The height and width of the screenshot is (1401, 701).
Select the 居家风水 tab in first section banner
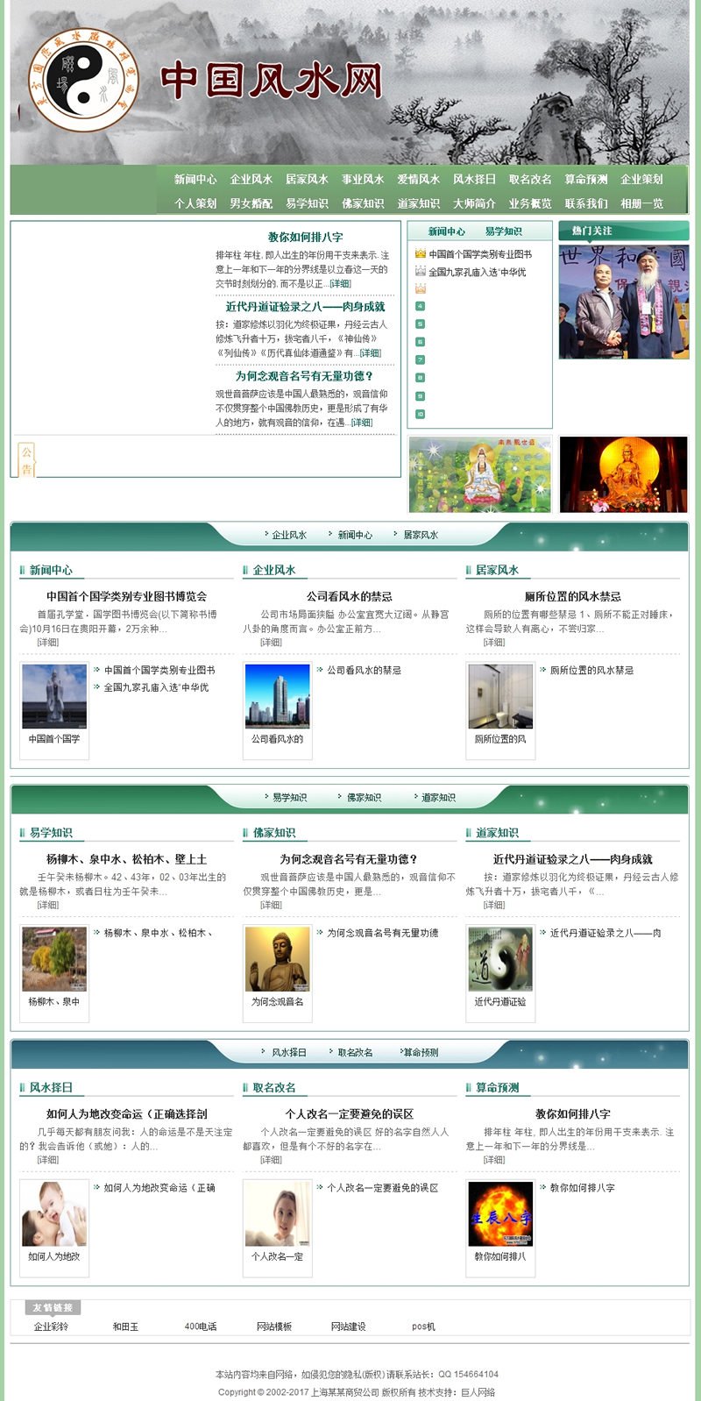(421, 535)
